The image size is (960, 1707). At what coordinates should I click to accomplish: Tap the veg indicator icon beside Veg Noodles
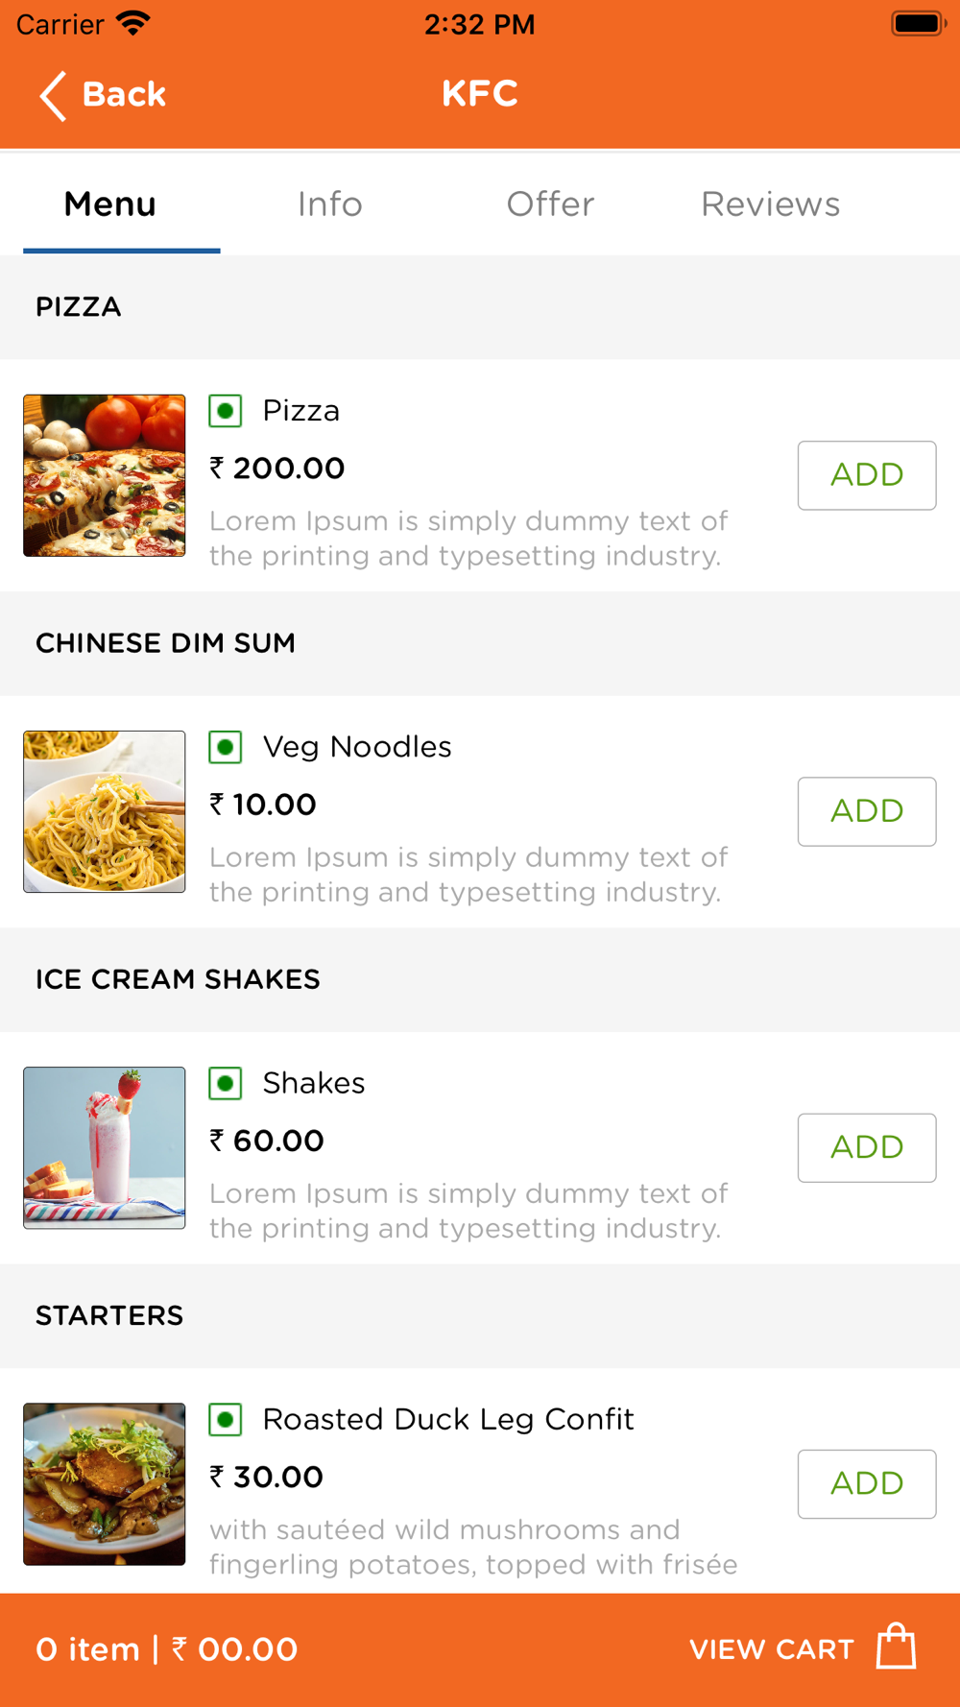(x=226, y=747)
